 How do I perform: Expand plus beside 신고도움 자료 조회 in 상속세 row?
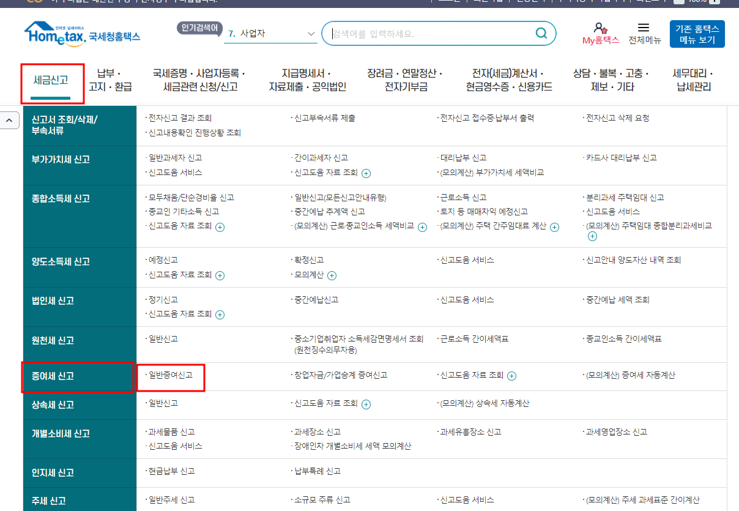(366, 405)
